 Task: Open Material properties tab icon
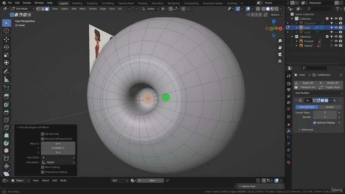[289, 162]
